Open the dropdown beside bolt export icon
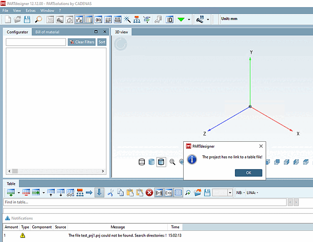The height and width of the screenshot is (242, 313). 208,19
